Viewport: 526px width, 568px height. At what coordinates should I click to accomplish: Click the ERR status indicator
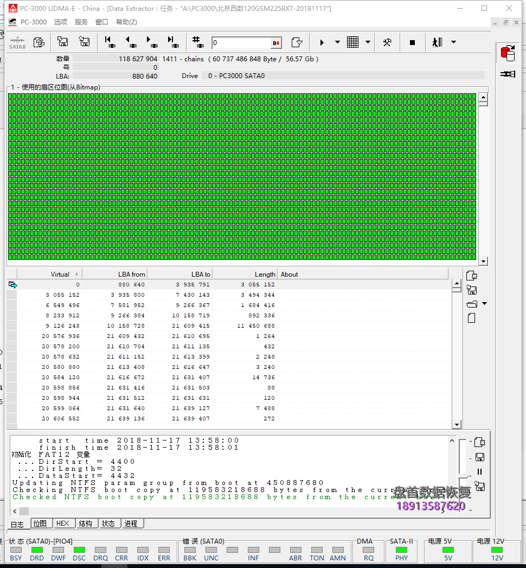tap(164, 550)
